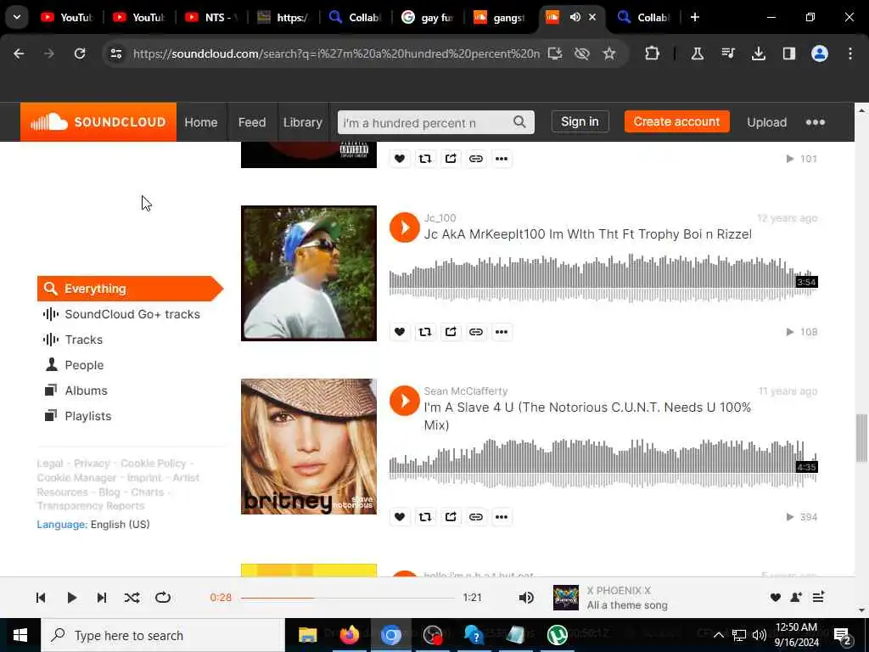Open the Library page
Viewport: 869px width, 652px height.
303,122
